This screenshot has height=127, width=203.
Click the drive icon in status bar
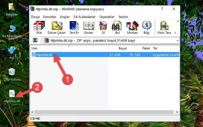click(32, 119)
